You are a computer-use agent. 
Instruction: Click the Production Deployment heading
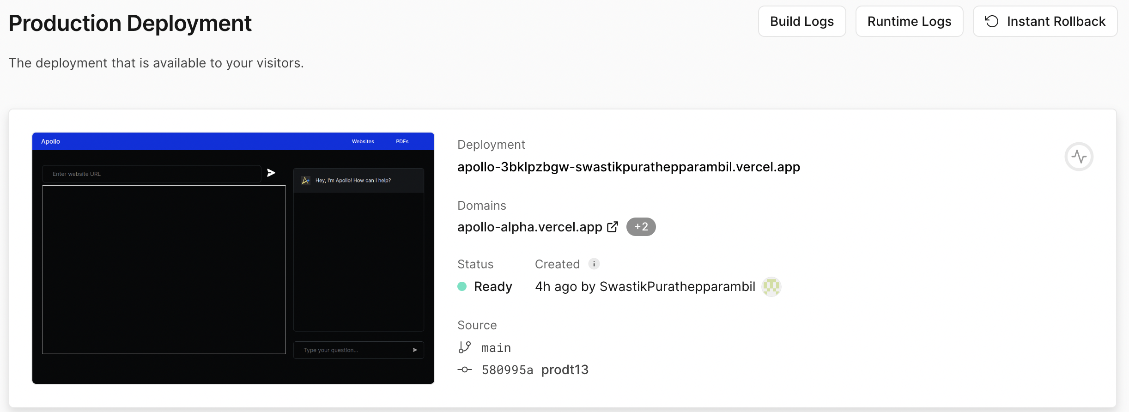pyautogui.click(x=130, y=23)
